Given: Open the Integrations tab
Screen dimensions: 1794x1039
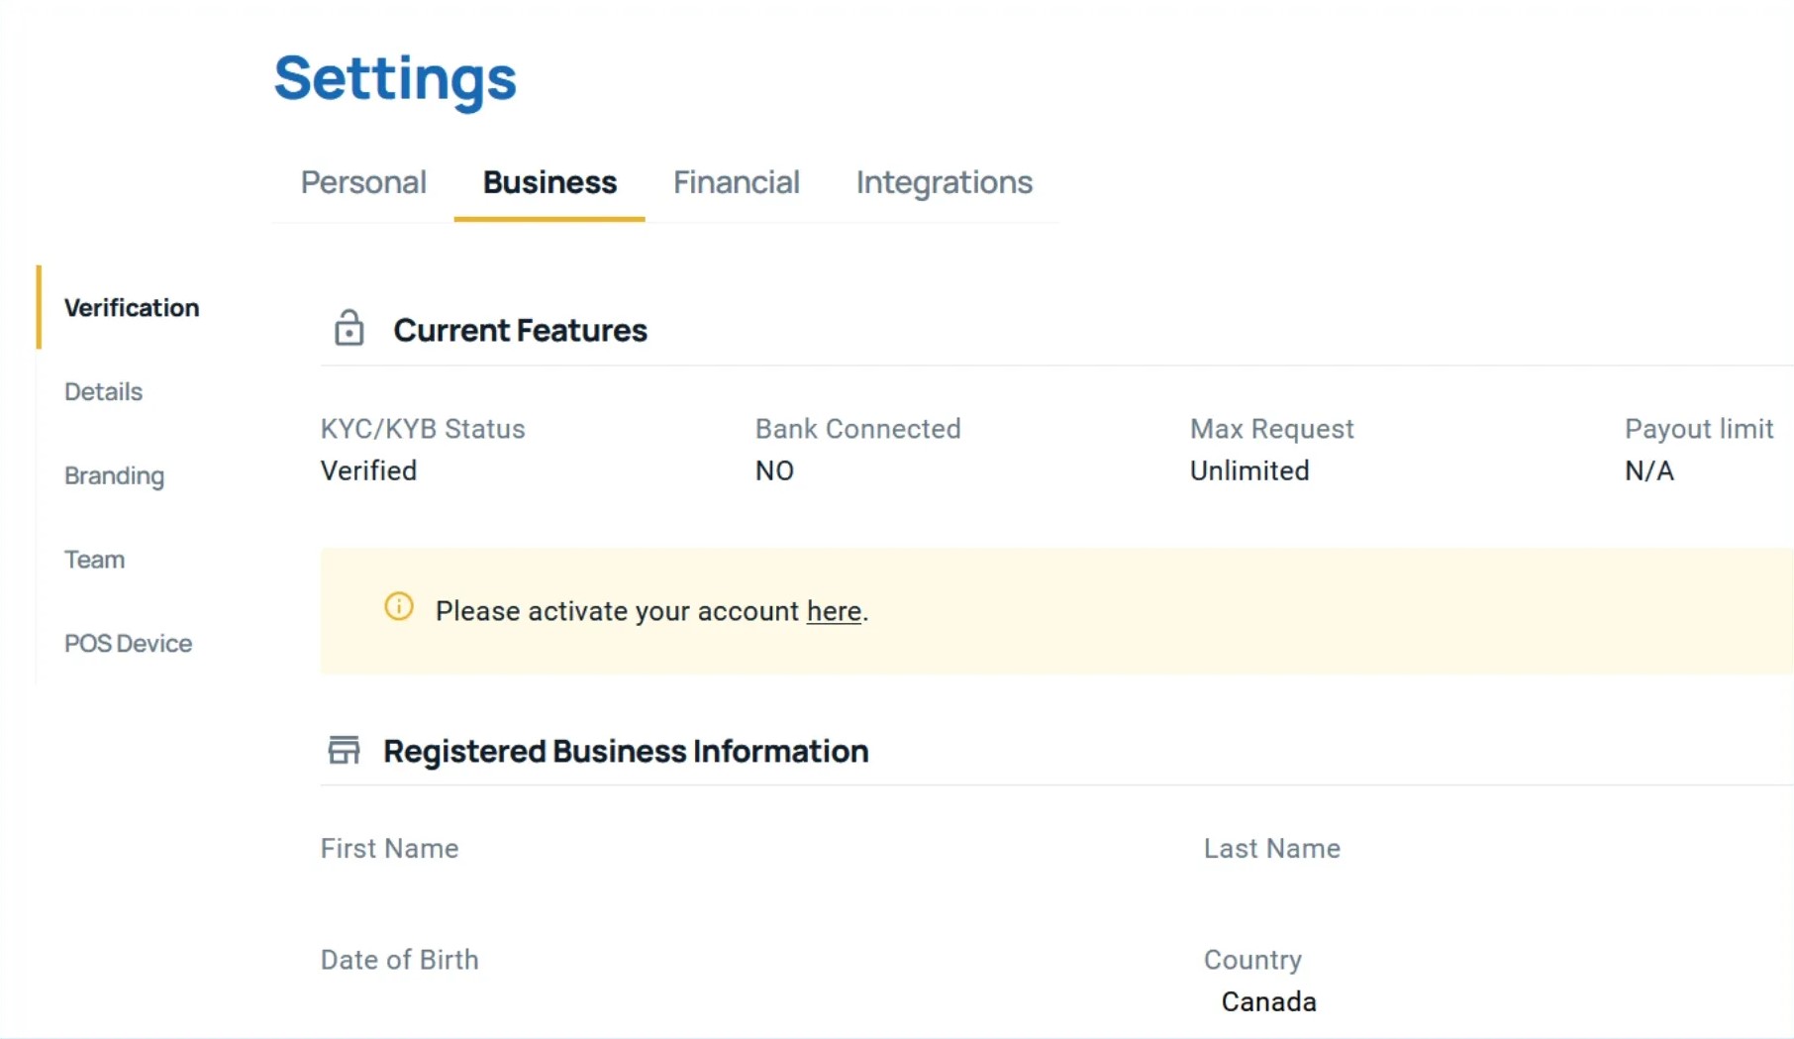Looking at the screenshot, I should [944, 182].
